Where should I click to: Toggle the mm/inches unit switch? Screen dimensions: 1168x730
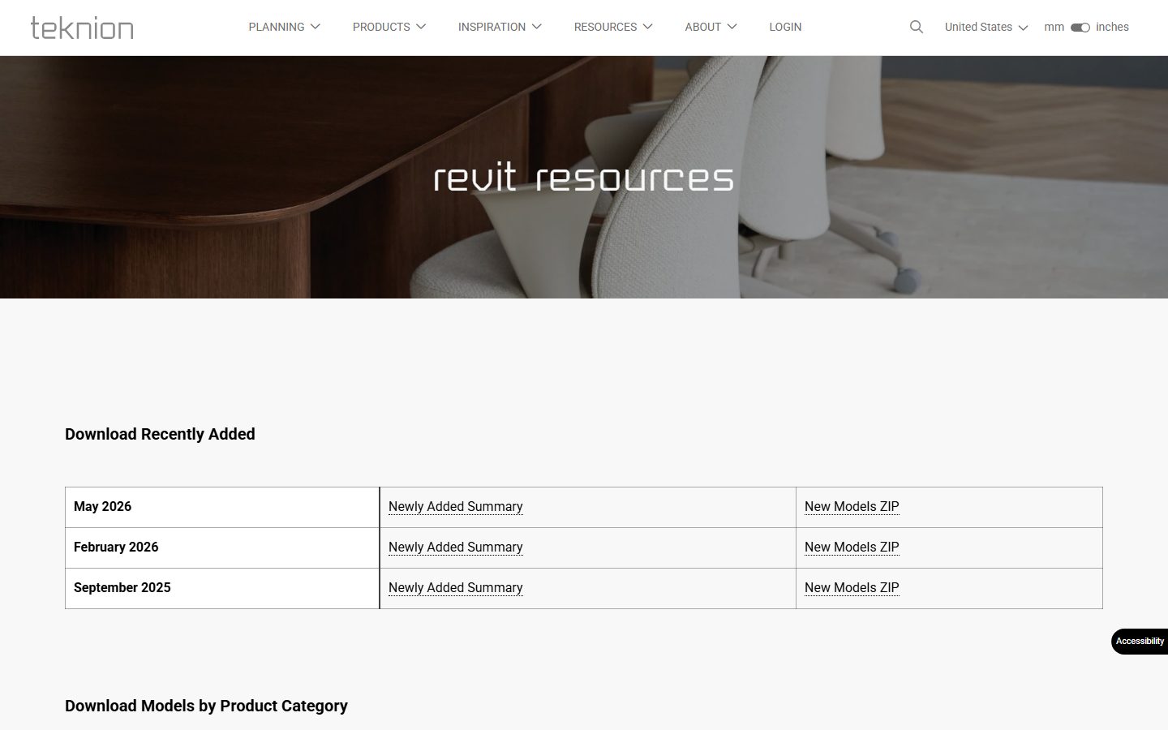(1080, 28)
